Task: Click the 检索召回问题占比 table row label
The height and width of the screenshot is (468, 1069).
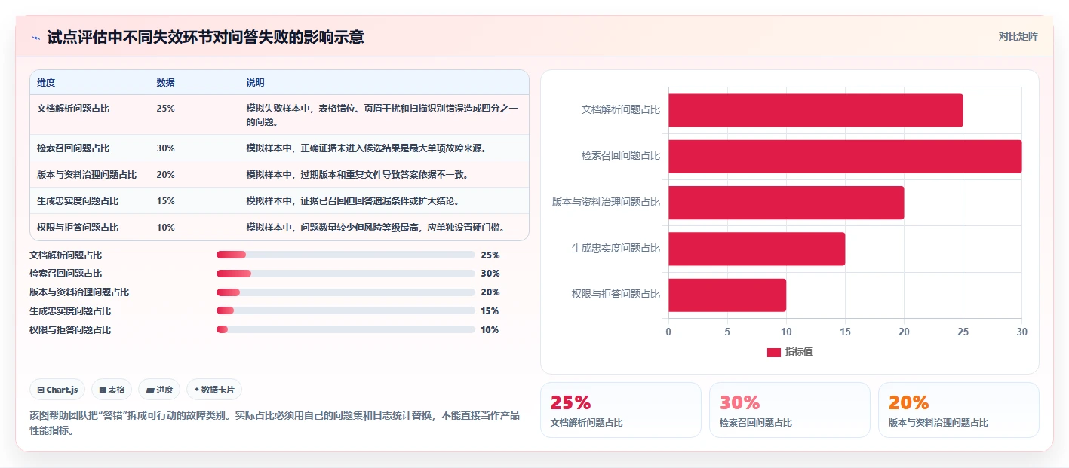Action: [x=73, y=148]
